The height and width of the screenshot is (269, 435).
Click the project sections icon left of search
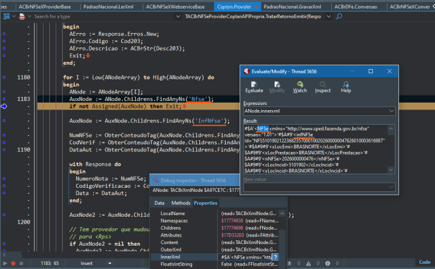coord(6,16)
